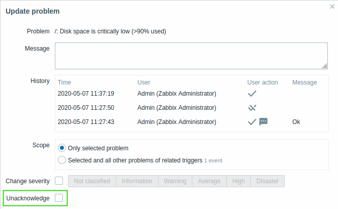Click the 2020-05-07 11:27:50 history entry
Viewport: 338px width, 209px height.
pyautogui.click(x=86, y=107)
